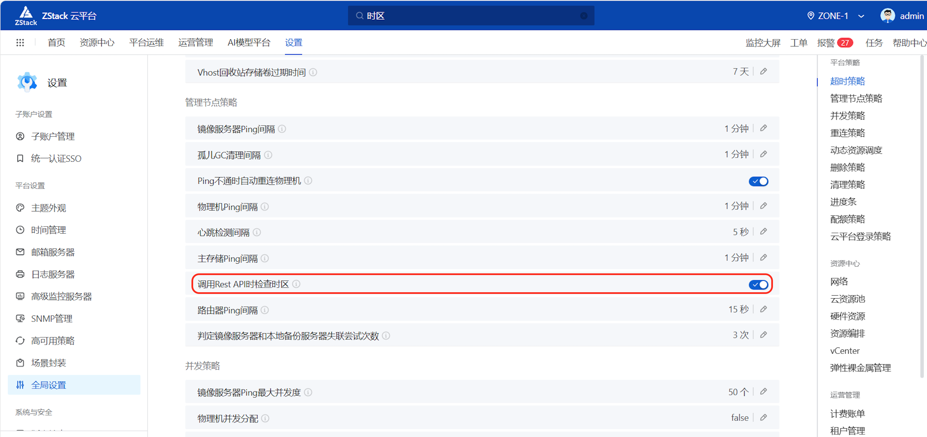The height and width of the screenshot is (437, 927).
Task: Click edit pencil for 路由器Ping间隔
Action: pyautogui.click(x=763, y=309)
